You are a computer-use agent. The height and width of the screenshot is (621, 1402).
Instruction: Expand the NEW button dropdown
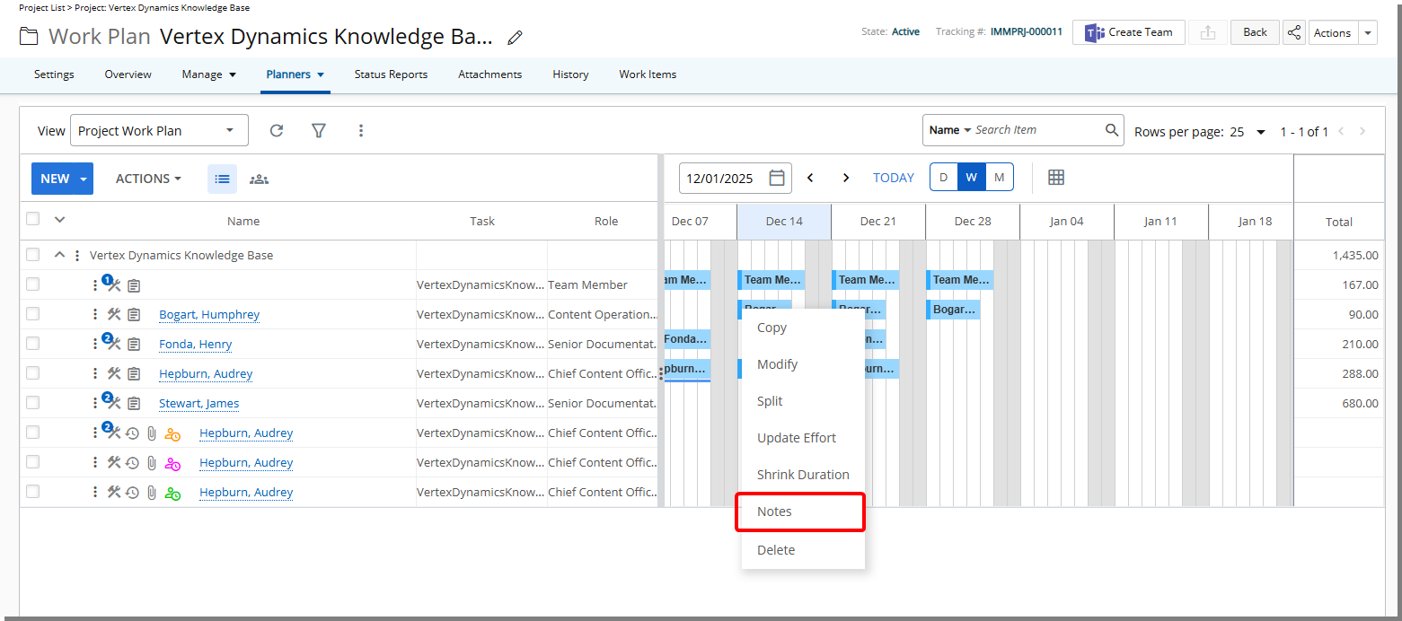(84, 179)
